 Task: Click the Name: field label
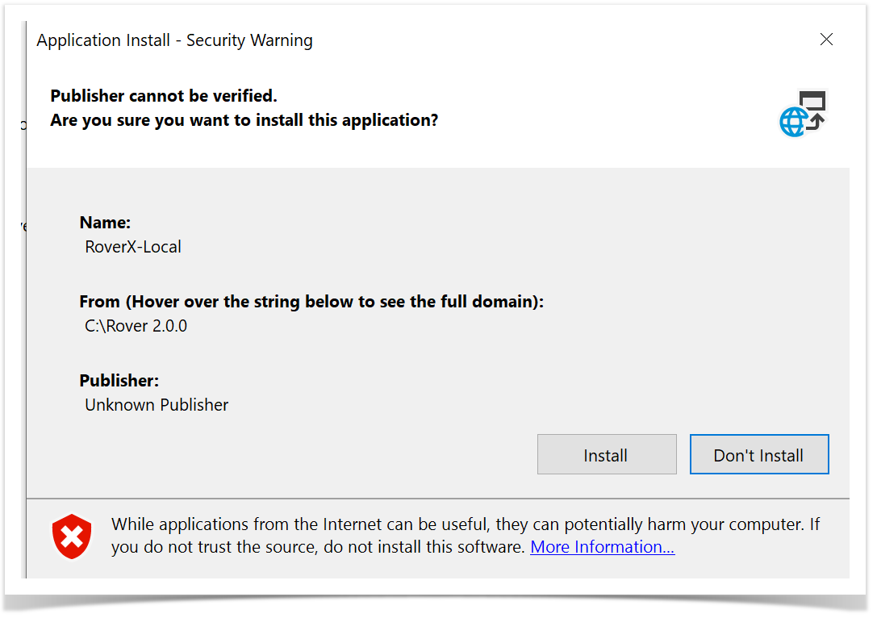point(105,223)
